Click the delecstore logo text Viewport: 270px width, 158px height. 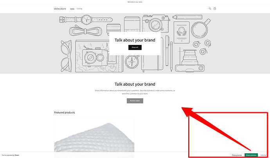coord(60,9)
